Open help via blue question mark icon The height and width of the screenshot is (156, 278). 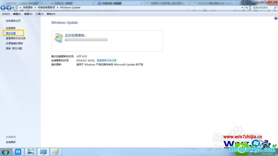276,18
